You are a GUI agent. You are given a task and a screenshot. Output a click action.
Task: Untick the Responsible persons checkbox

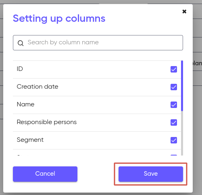(174, 122)
